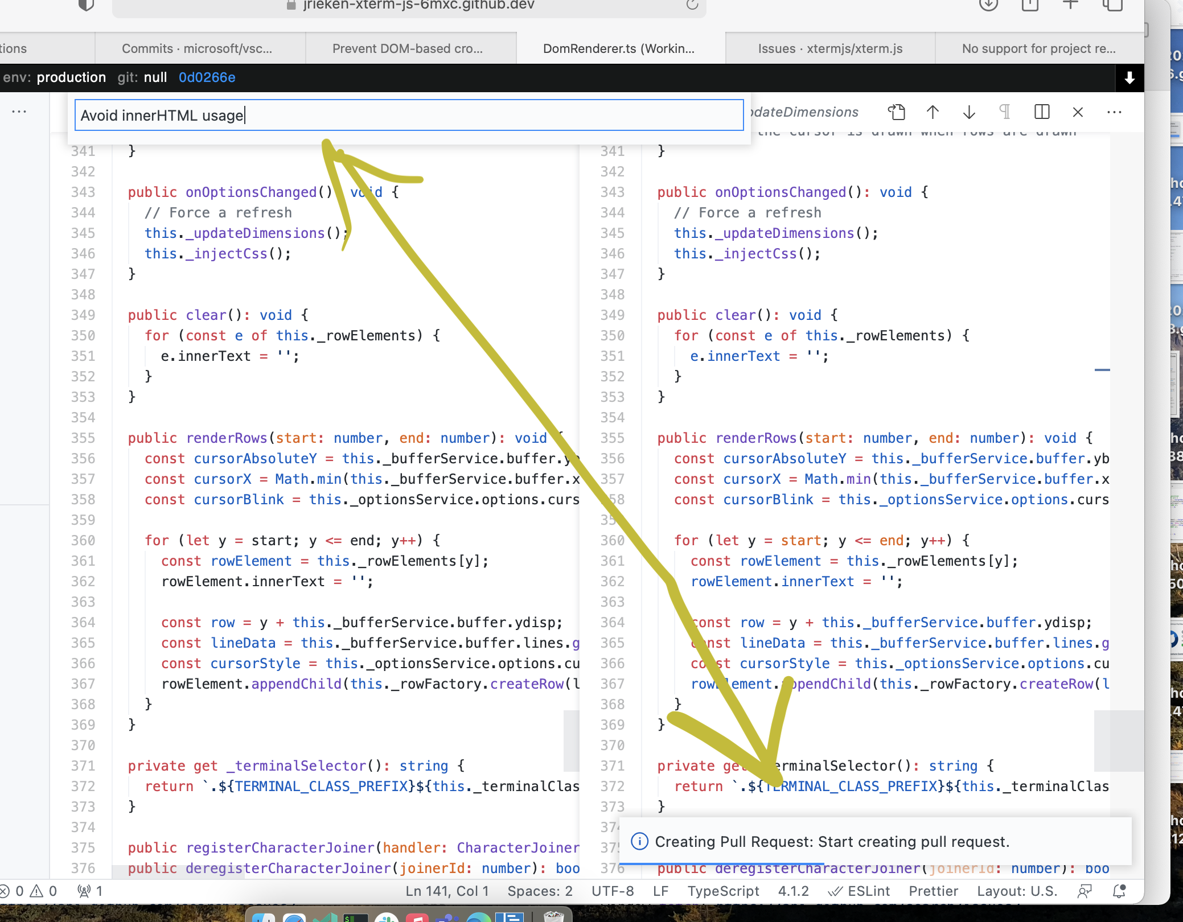The width and height of the screenshot is (1183, 922).
Task: Click horizontal scrollbar in left diff pane
Action: coord(178,872)
